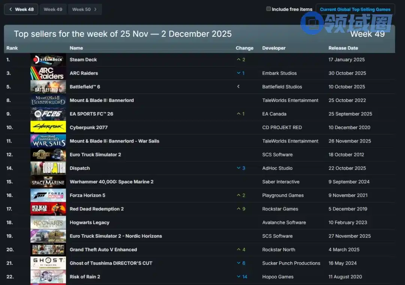Viewport: 405px width, 285px height.
Task: Open the Embark Studios developer link
Action: point(279,73)
